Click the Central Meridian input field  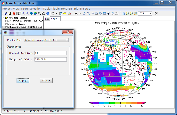point(51,53)
